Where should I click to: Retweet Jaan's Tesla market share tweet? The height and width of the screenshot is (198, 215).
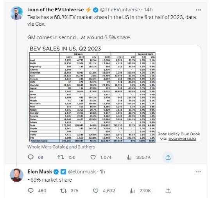[x=61, y=157]
